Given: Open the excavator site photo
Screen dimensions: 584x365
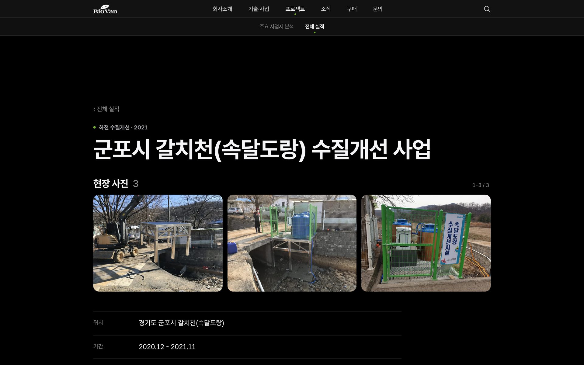Looking at the screenshot, I should point(158,243).
